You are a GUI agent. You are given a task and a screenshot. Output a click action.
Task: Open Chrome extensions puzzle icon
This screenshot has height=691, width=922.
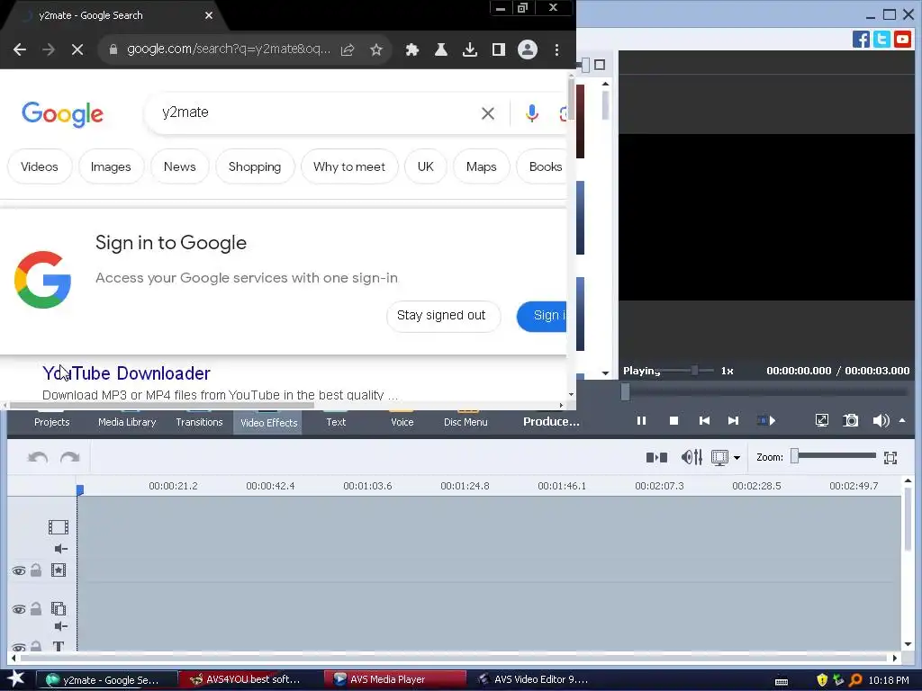point(412,50)
